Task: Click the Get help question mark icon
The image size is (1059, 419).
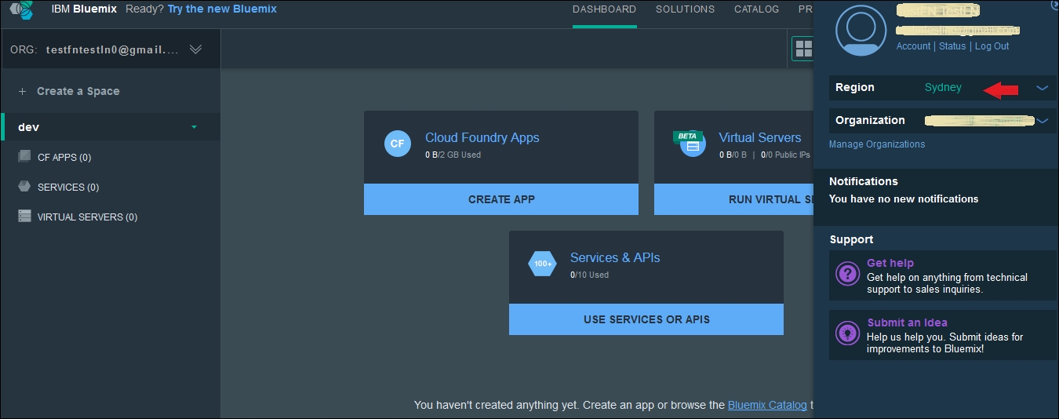Action: pos(847,273)
